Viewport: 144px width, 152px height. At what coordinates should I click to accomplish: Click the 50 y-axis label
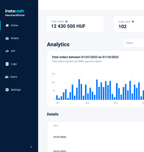coord(54,91)
